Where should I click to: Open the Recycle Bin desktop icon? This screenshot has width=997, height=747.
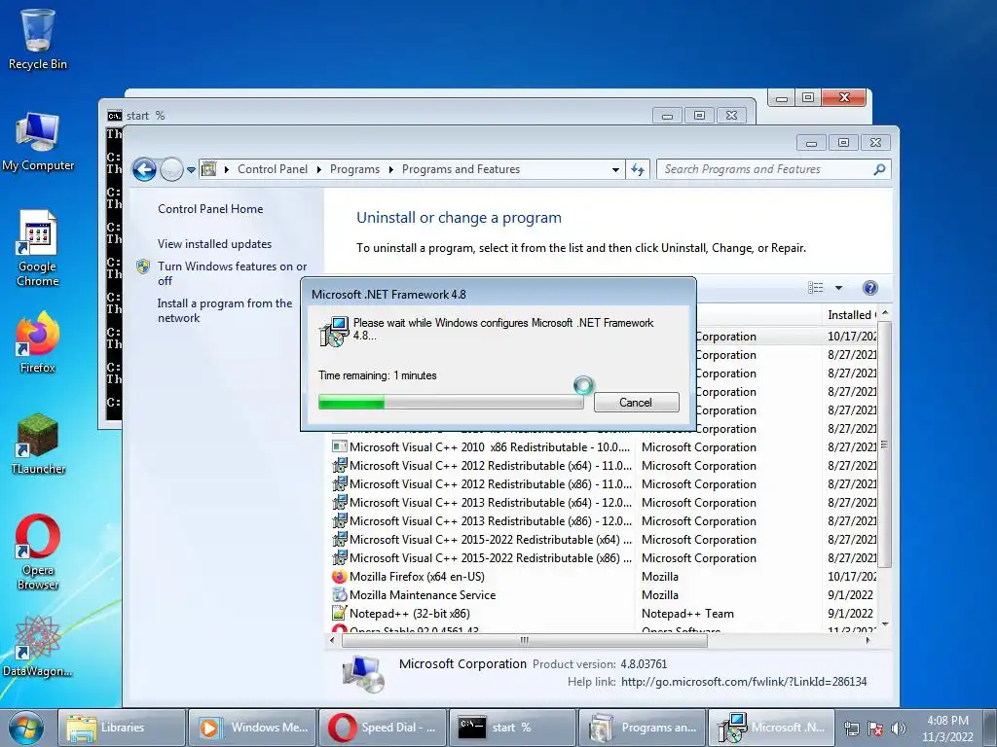(38, 38)
